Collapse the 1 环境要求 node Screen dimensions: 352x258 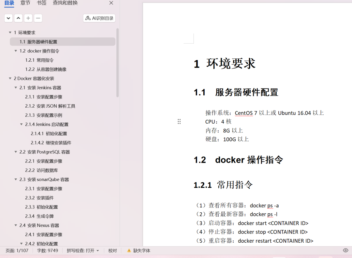[10, 33]
